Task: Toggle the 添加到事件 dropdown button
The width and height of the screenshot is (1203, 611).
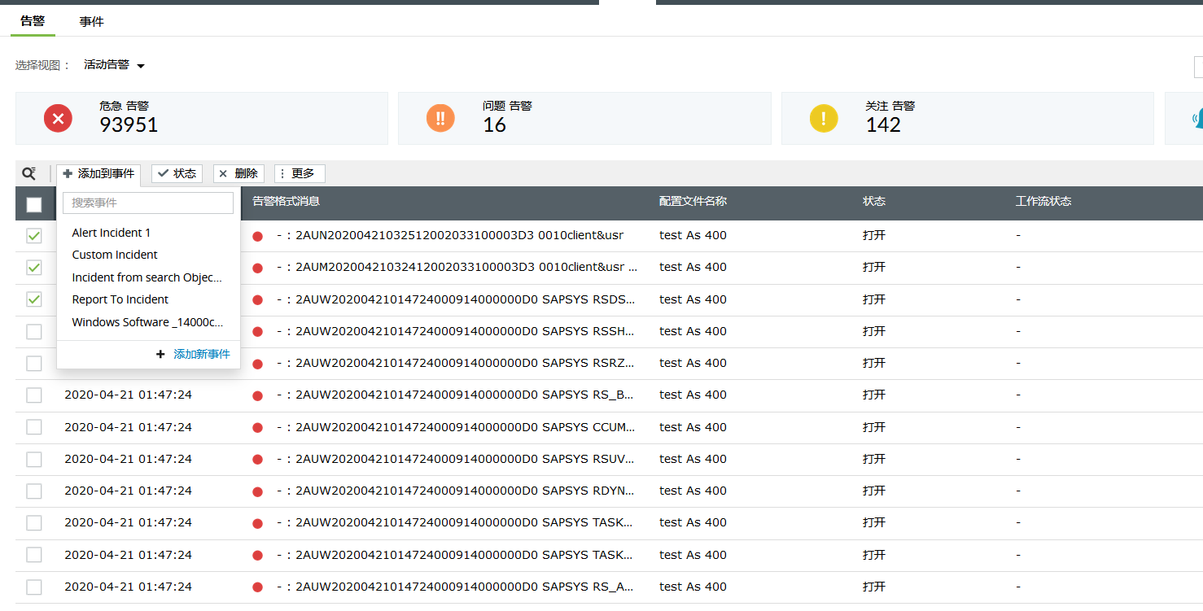Action: [98, 174]
